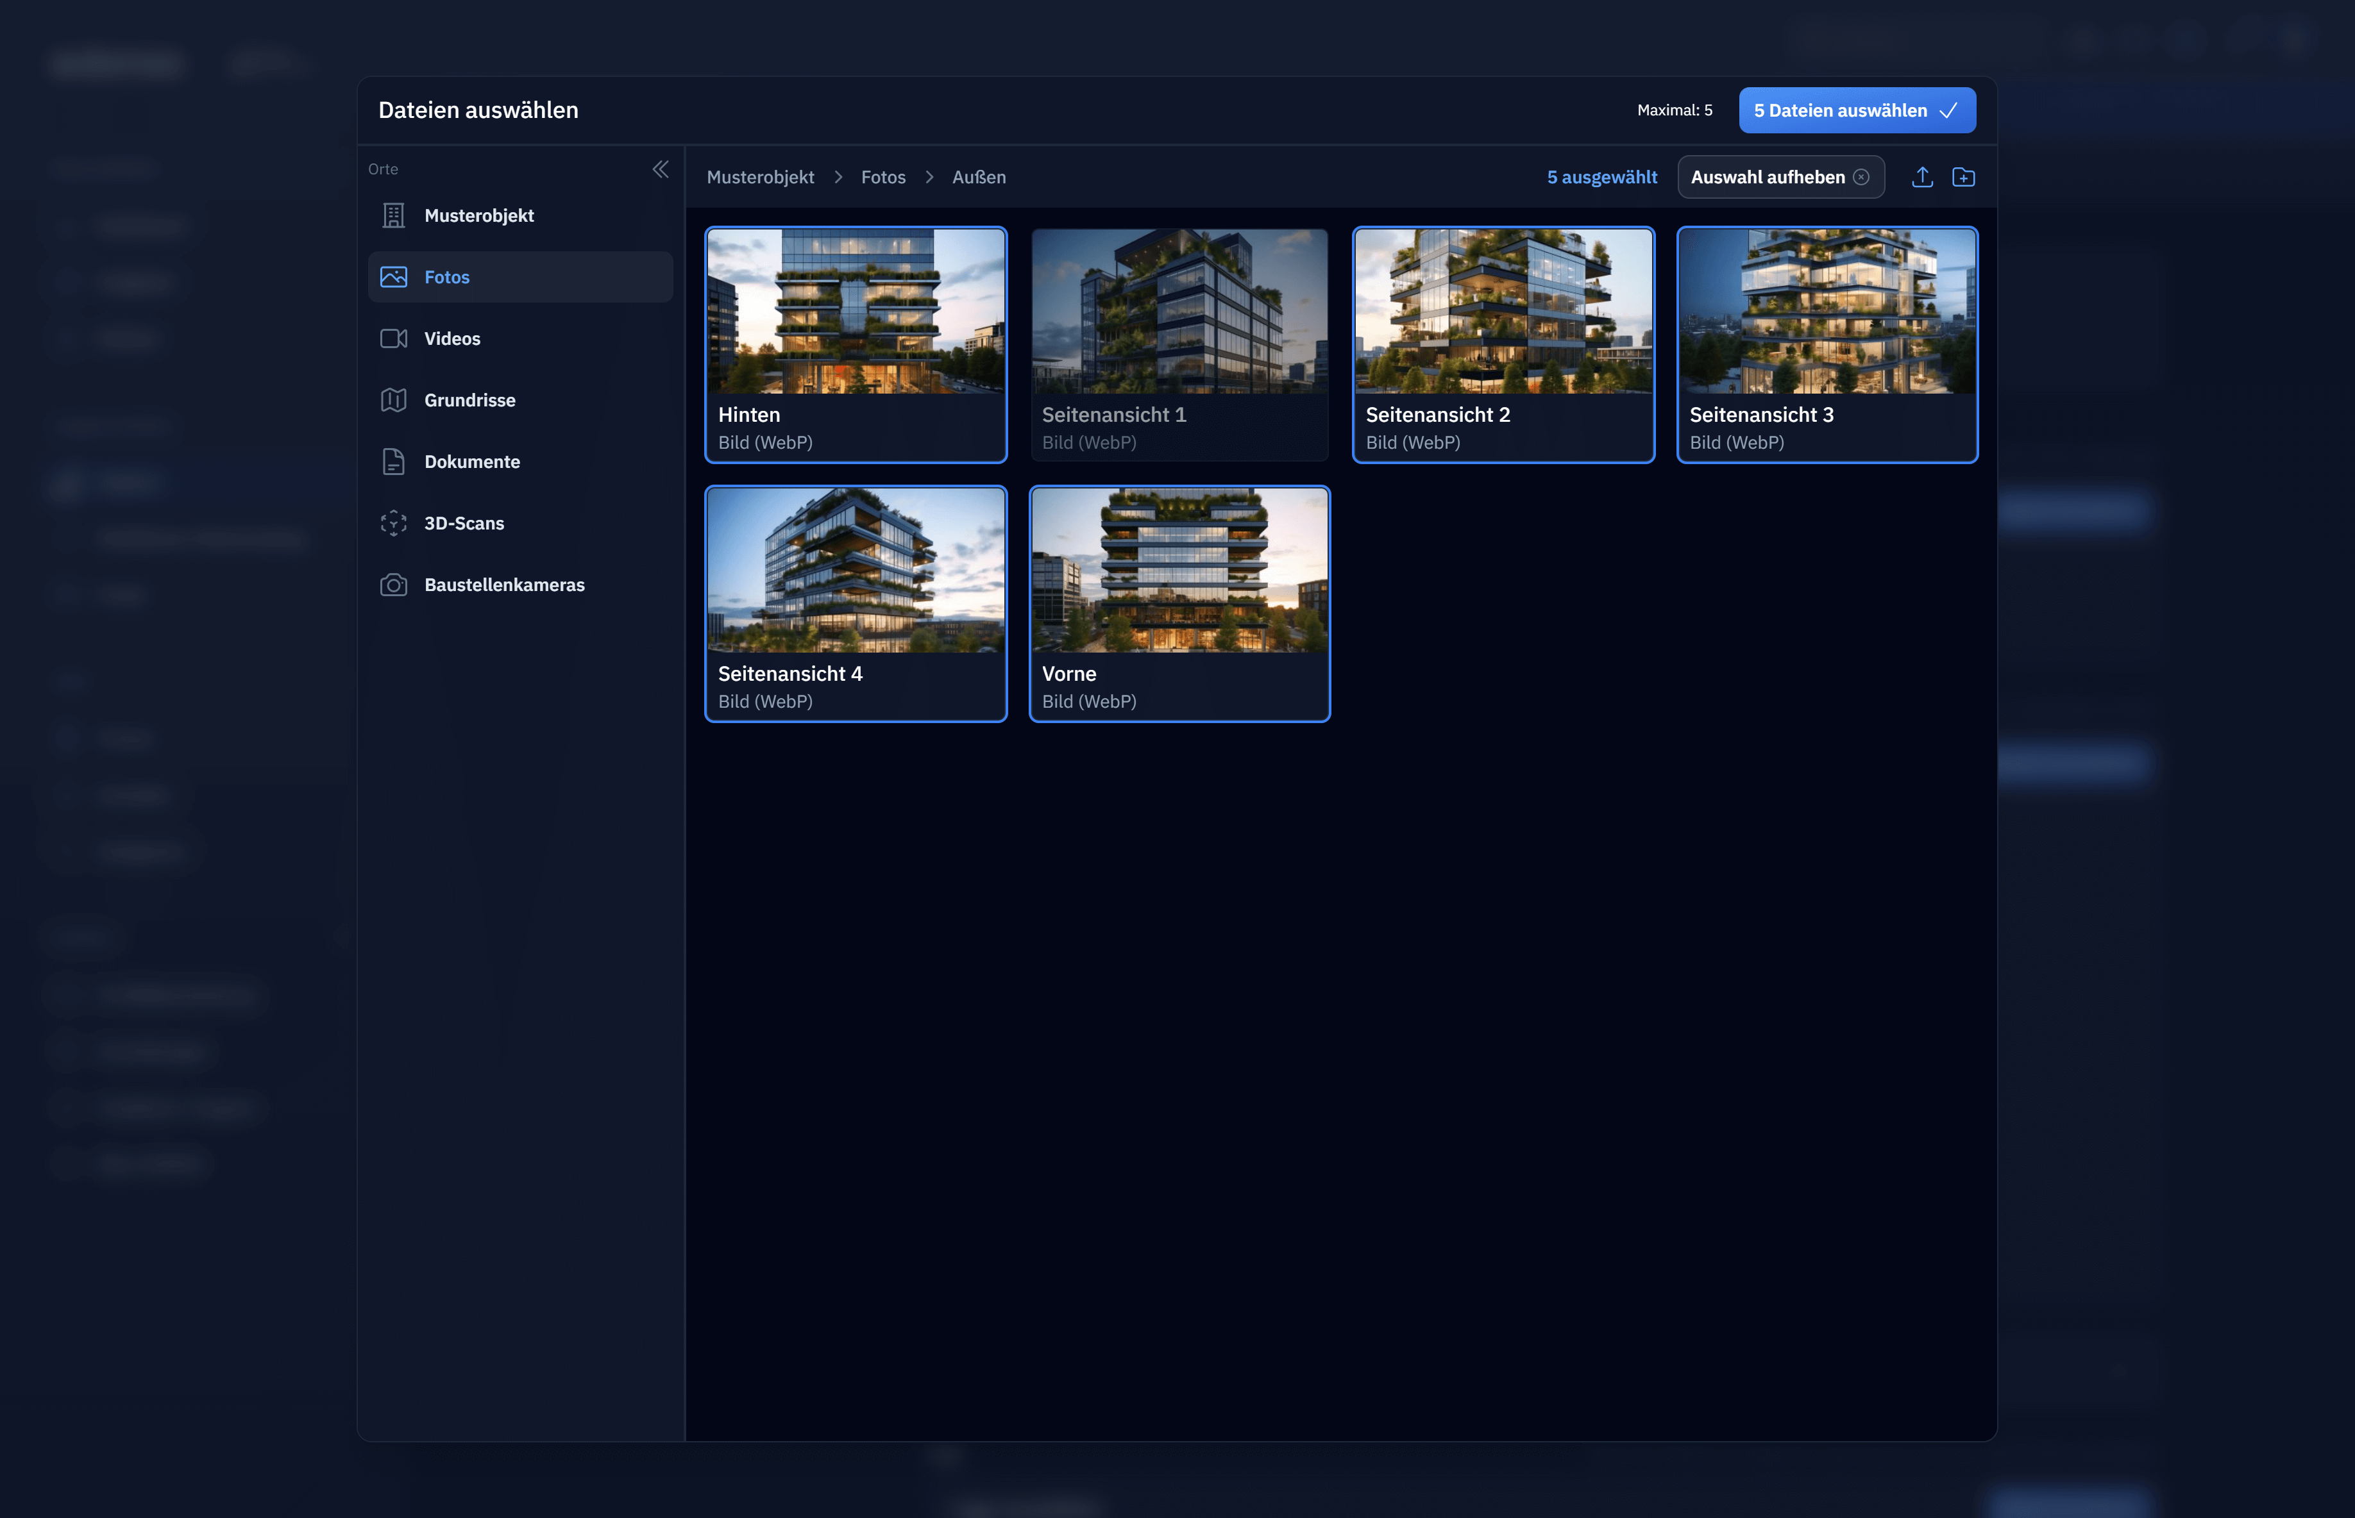Confirm with 5 Dateien auswählen button
Screen dimensions: 2355x1518
pyautogui.click(x=1856, y=110)
